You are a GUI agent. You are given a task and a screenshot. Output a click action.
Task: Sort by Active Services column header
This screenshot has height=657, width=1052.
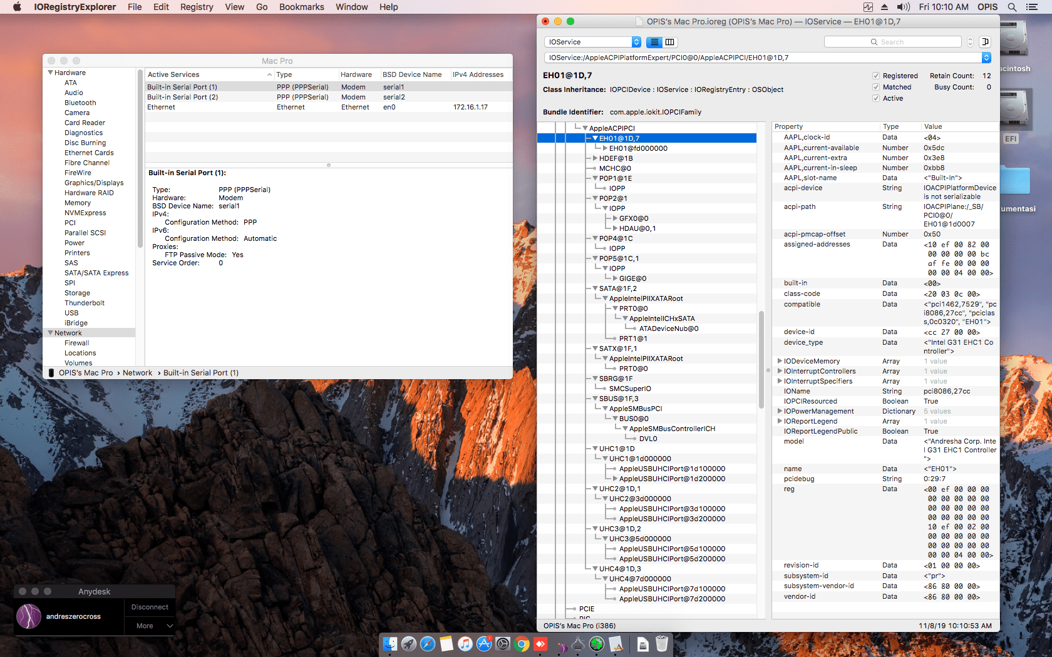[210, 74]
